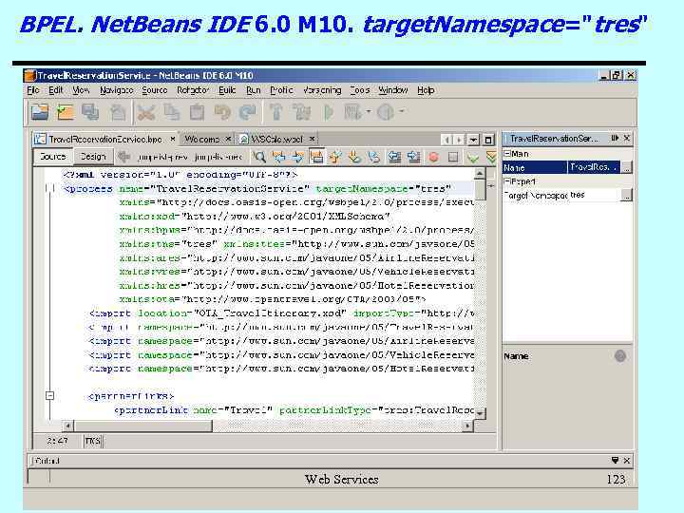Click the Cut scissors icon
684x513 pixels.
146,112
